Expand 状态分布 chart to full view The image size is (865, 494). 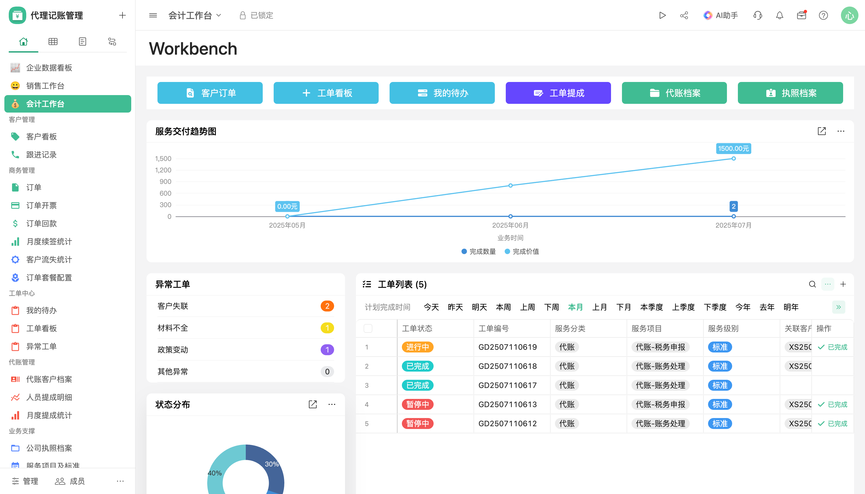pyautogui.click(x=313, y=404)
